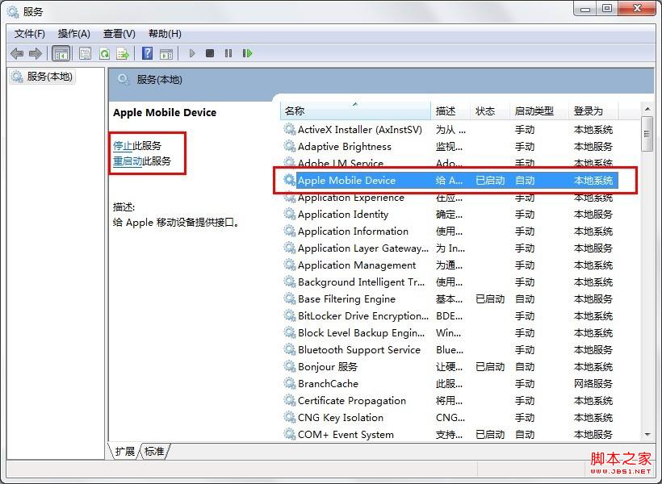Click 网络服务 login value of BranchCache
Viewport: 662px width, 484px height.
pos(593,384)
